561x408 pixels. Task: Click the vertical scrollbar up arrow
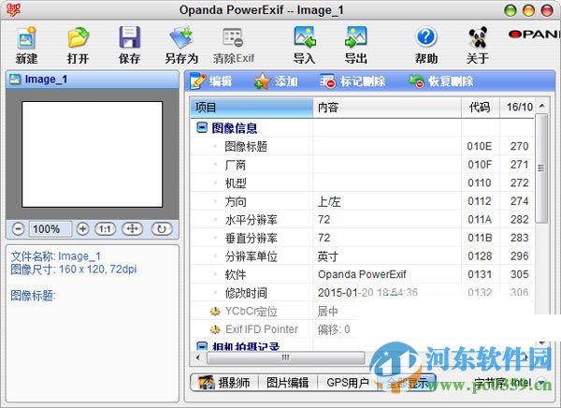542,106
